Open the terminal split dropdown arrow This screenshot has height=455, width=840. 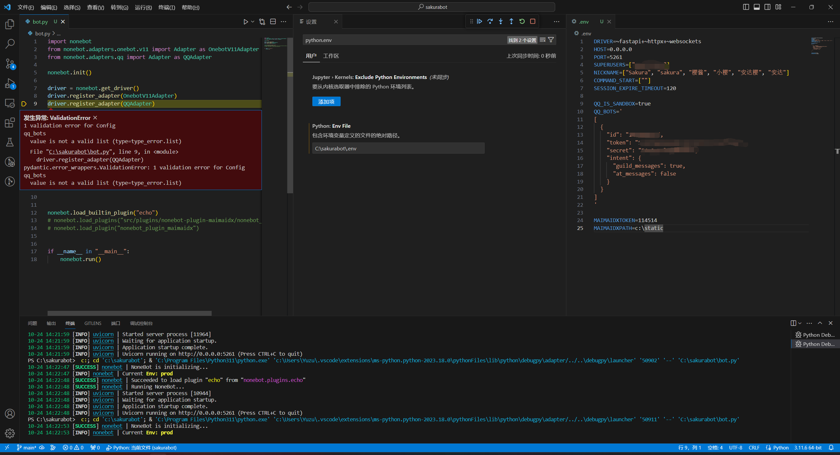point(800,323)
